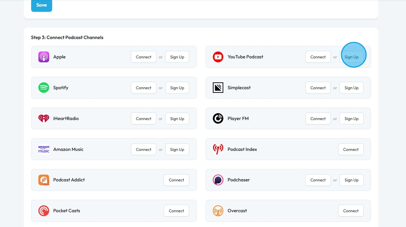Viewport: 406px width, 227px height.
Task: Click the iHeartRadio icon
Action: click(44, 119)
